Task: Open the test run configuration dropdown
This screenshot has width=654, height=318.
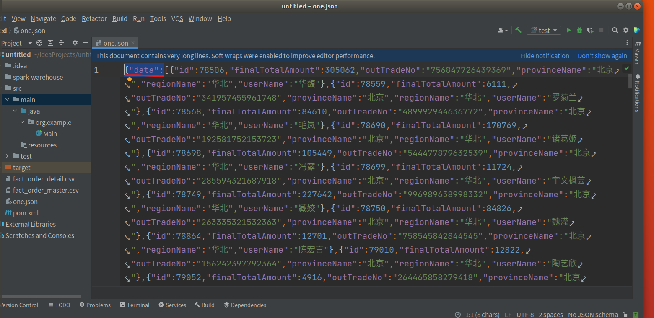Action: point(544,30)
